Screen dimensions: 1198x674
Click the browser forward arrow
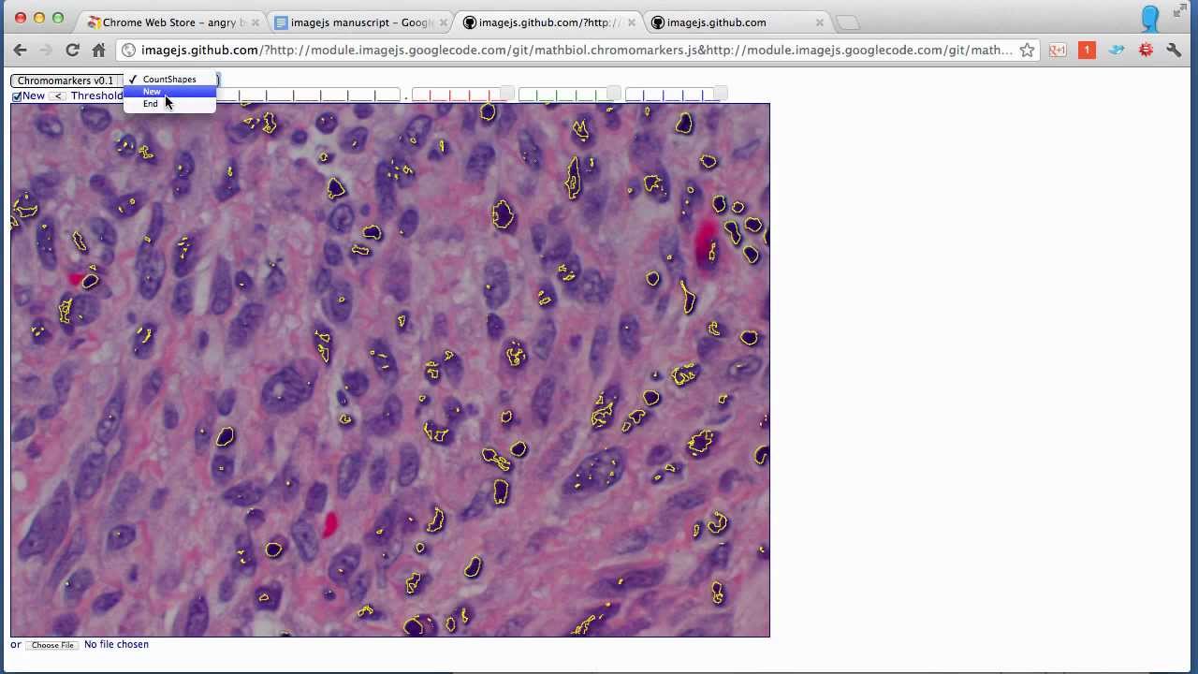[x=45, y=51]
